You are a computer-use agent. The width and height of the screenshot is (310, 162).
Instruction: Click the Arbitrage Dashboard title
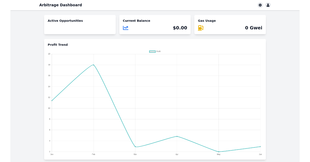pos(60,5)
